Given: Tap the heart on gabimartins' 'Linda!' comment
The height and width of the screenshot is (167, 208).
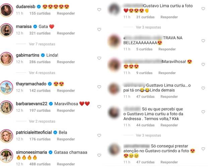Looking at the screenshot, I should 99,58.
